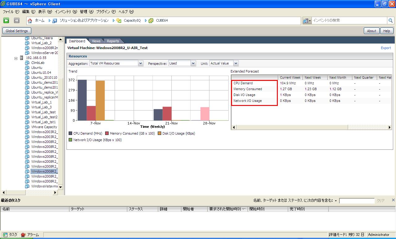Click the Next Month column header
Image resolution: width=396 pixels, height=239 pixels.
tap(340, 78)
